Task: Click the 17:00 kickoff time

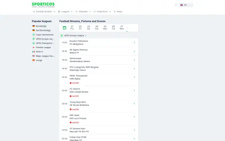Action: click(64, 42)
